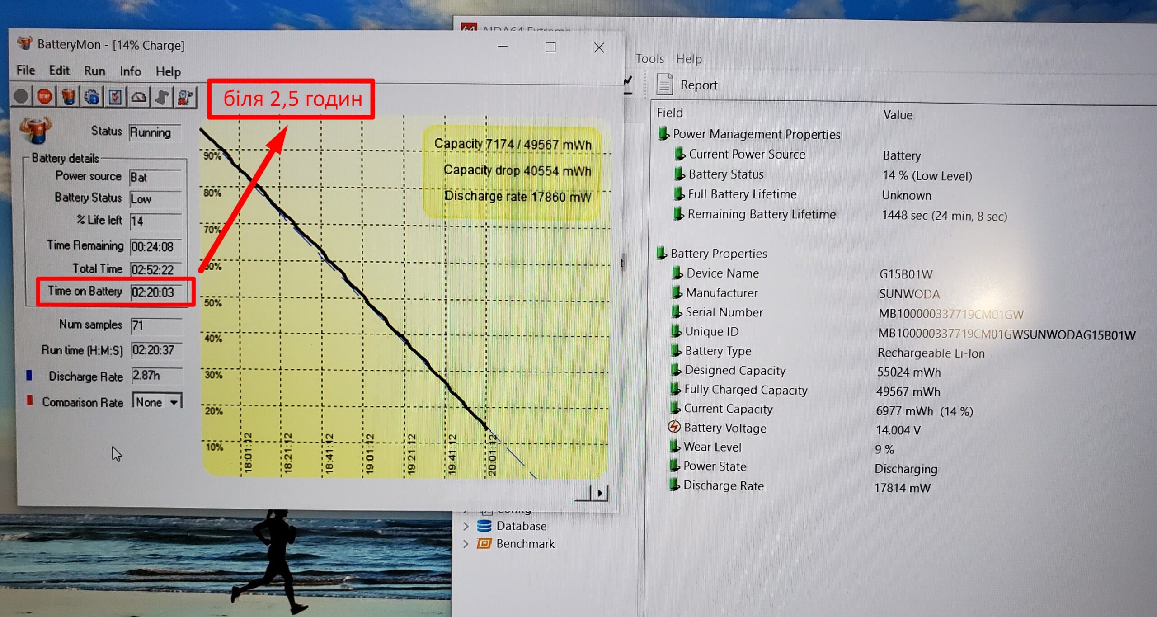Click the speedometer gauge toolbar icon
Screen dimensions: 1157x617
(x=138, y=97)
